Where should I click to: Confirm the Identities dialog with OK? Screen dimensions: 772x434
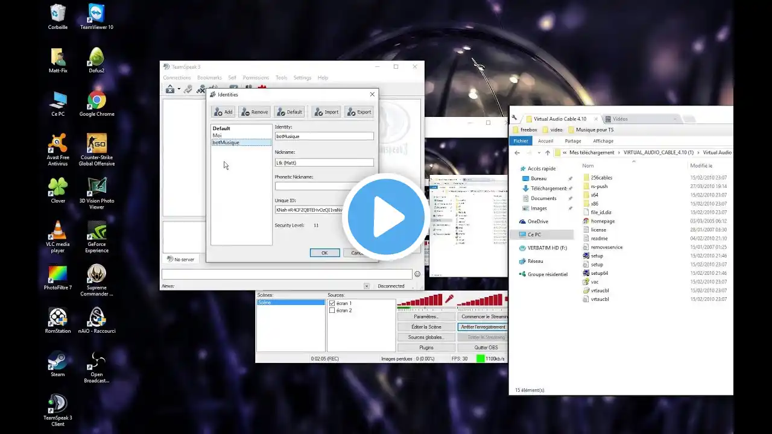324,253
